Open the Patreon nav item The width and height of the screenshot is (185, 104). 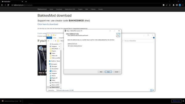point(93,9)
